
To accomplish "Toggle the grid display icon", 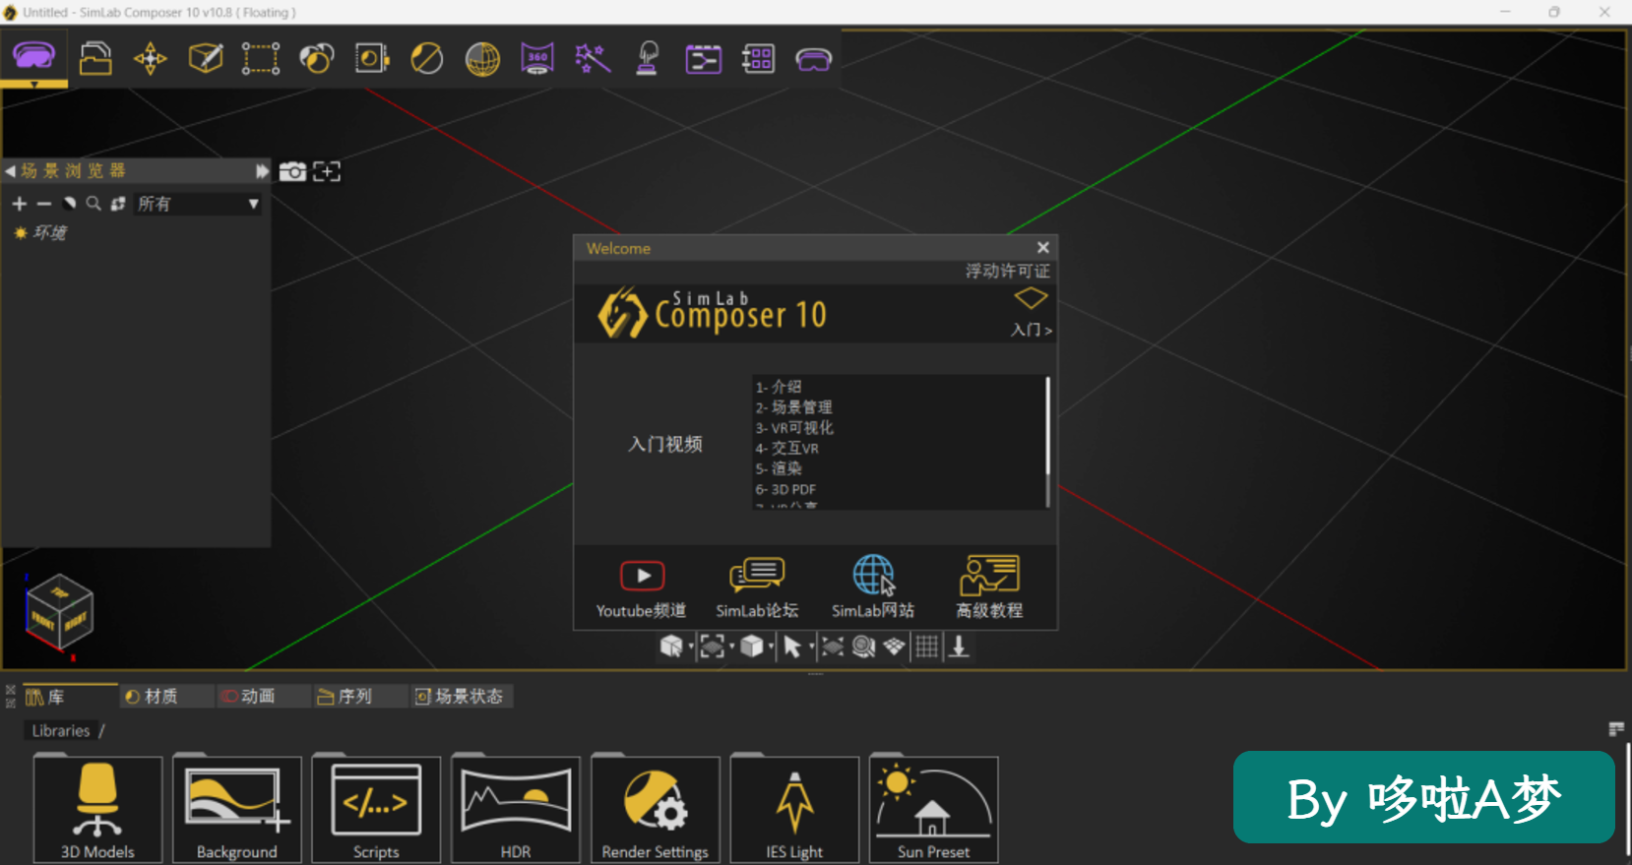I will coord(927,646).
